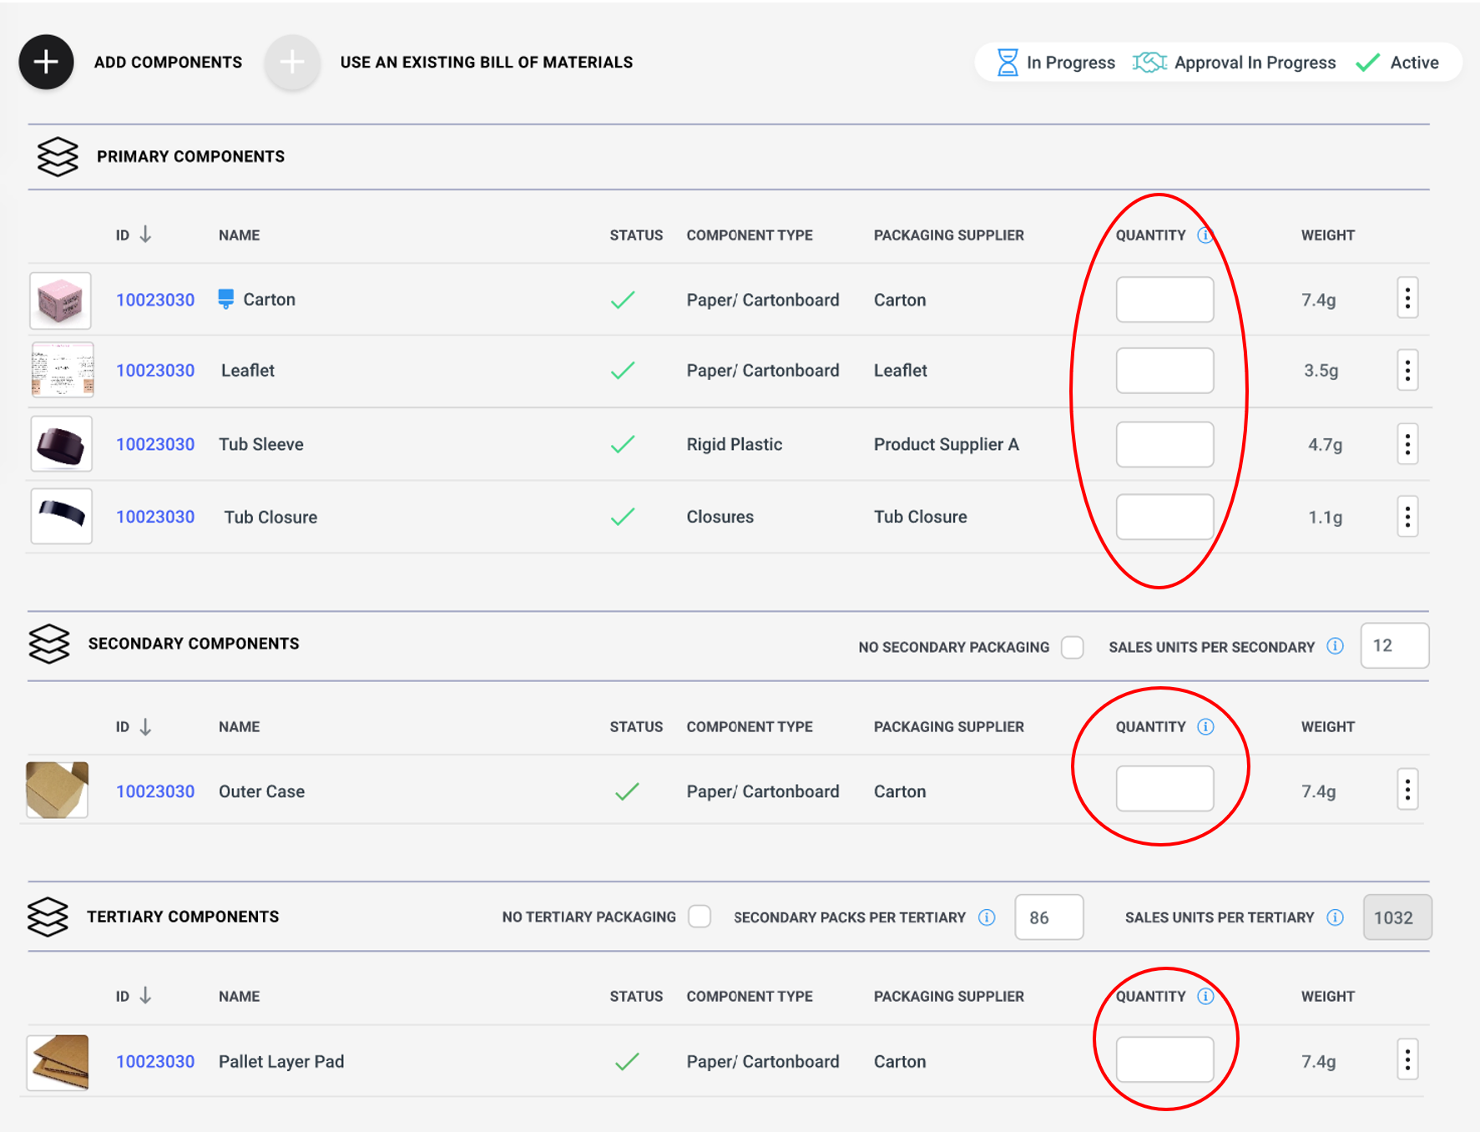Open the Carton component ID link

click(155, 300)
